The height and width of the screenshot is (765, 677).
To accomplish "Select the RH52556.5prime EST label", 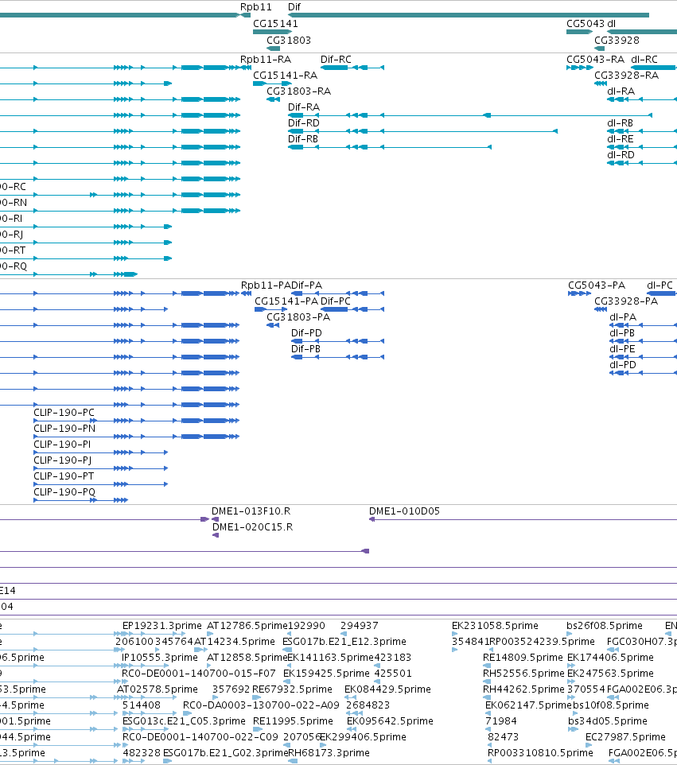I will (523, 674).
